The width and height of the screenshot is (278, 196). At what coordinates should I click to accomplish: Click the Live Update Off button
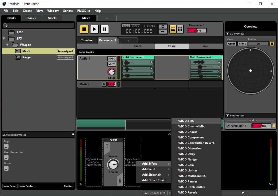coord(154,193)
